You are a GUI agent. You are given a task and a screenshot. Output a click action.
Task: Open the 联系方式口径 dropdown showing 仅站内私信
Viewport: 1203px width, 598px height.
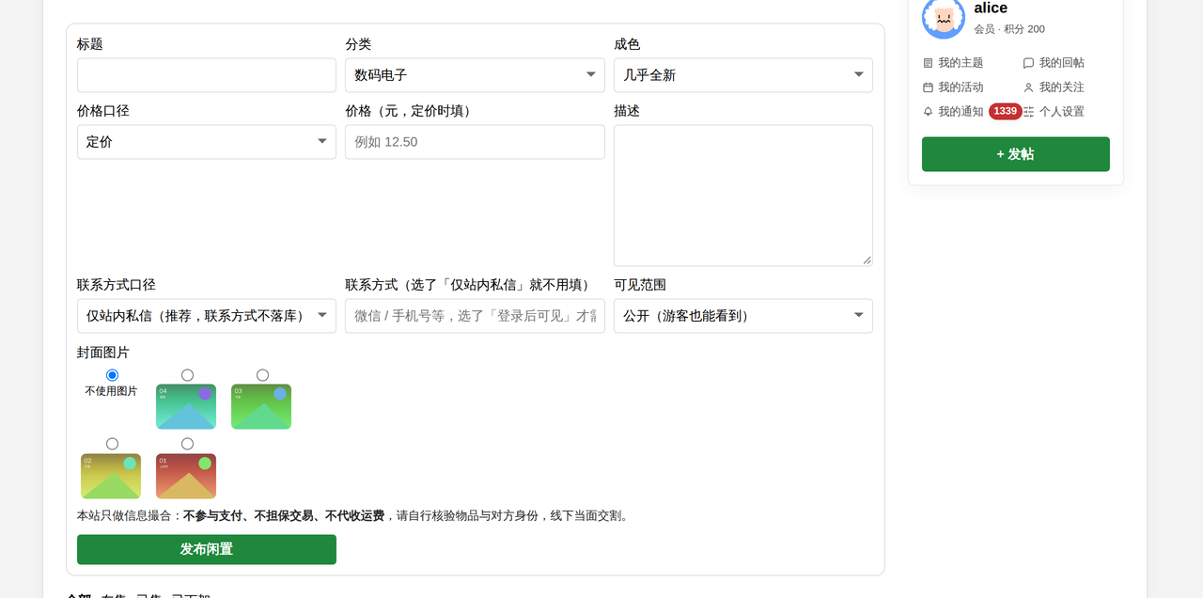207,316
